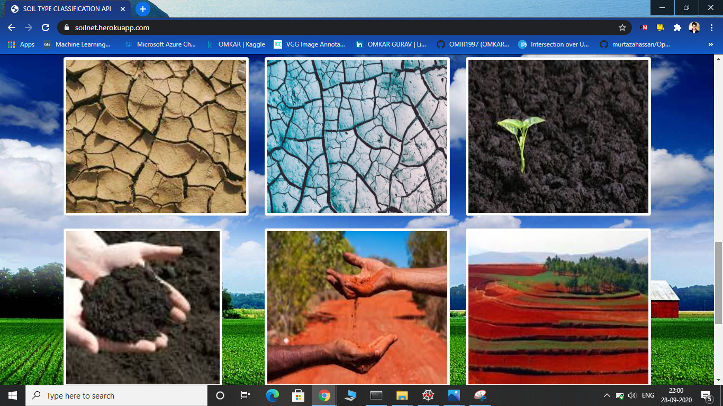723x406 pixels.
Task: Expand the hidden bookmarks overflow chevron
Action: (x=710, y=44)
